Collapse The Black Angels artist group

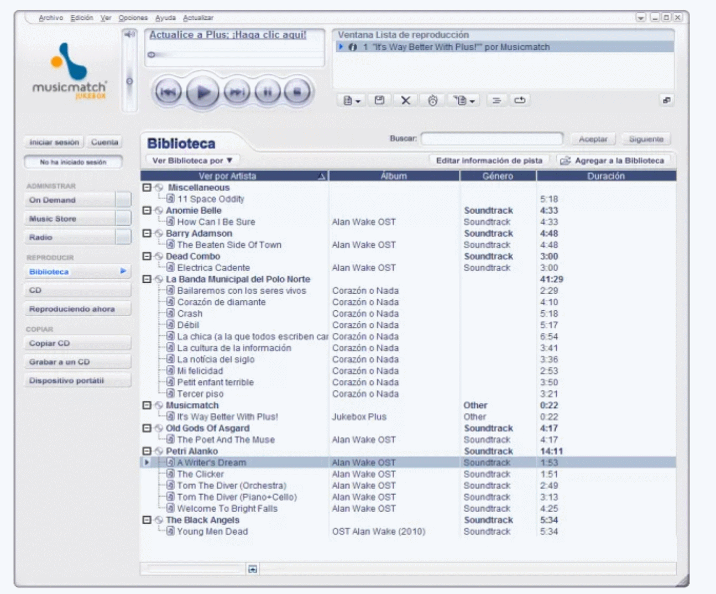[147, 520]
